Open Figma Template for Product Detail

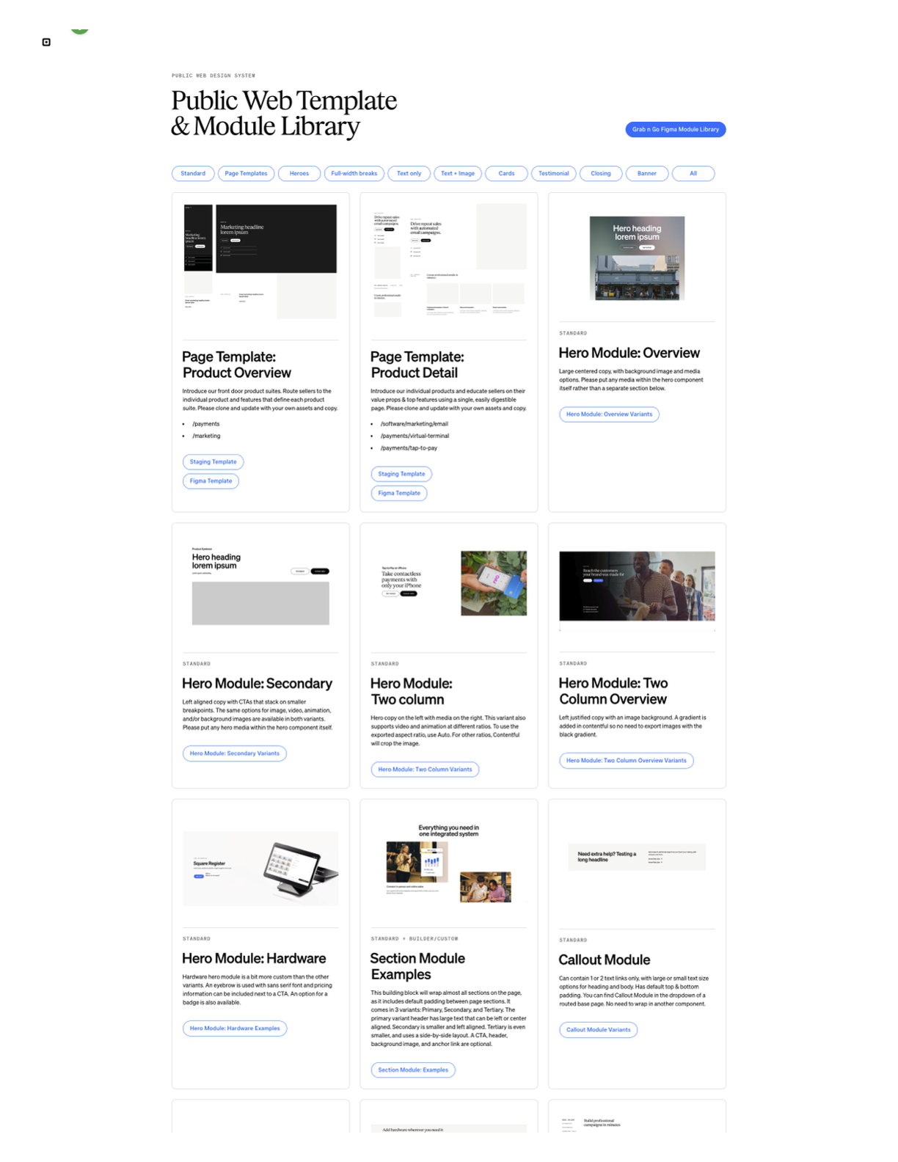click(399, 493)
